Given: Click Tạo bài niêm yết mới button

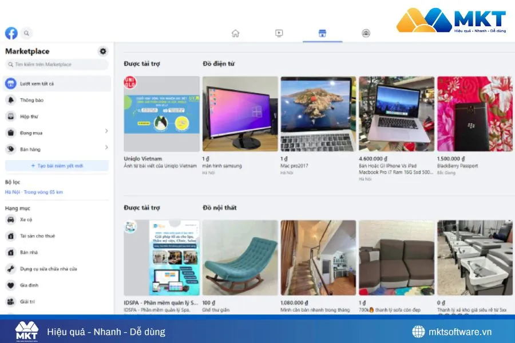Looking at the screenshot, I should pyautogui.click(x=56, y=165).
